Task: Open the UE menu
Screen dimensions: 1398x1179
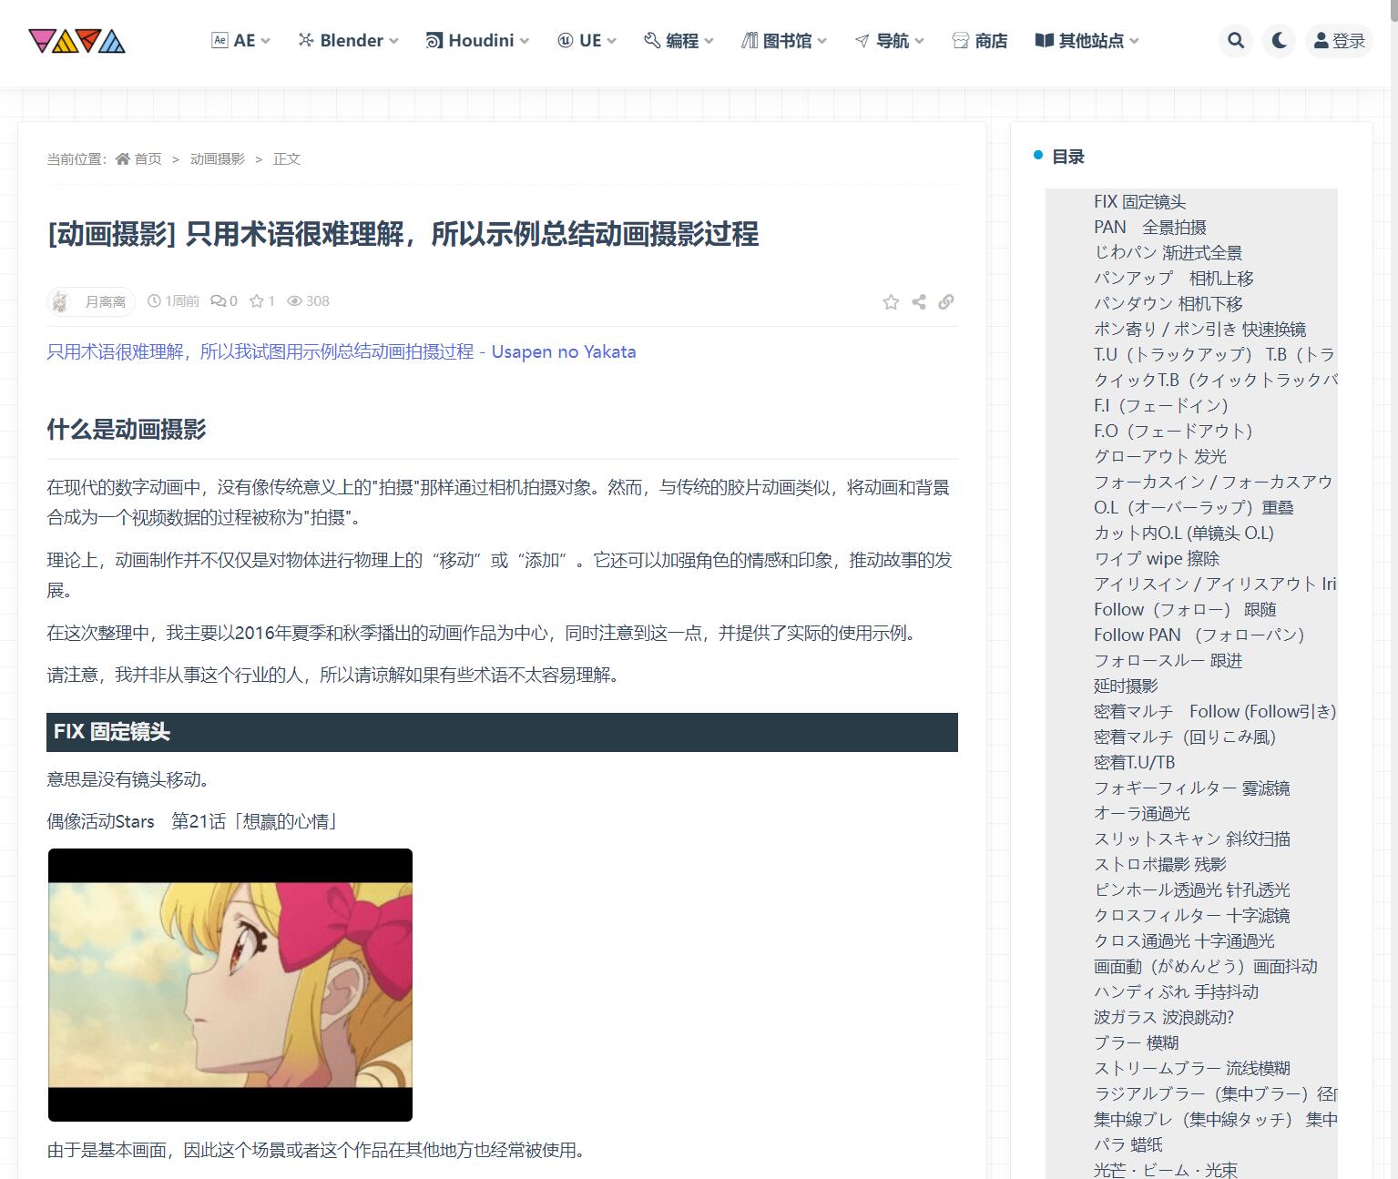Action: pos(587,41)
